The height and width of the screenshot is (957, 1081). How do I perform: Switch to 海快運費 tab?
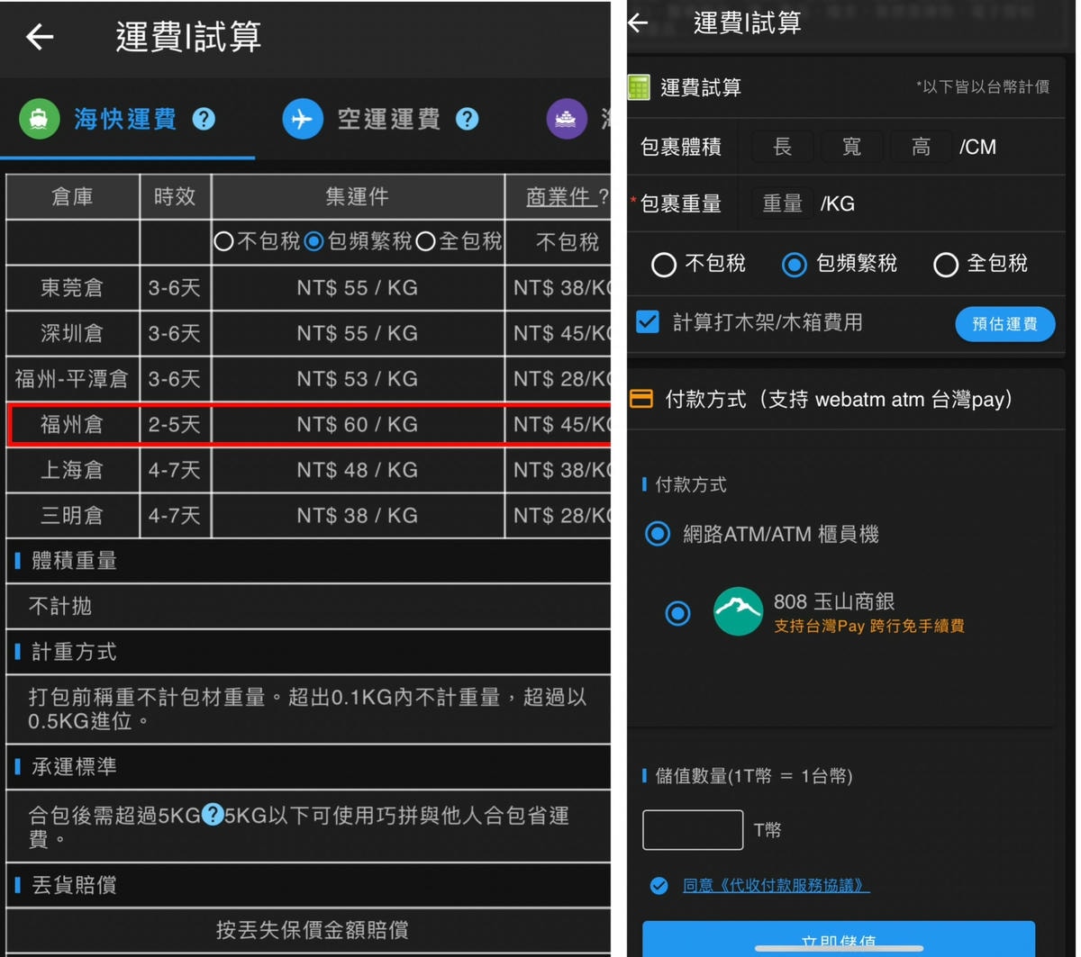click(x=125, y=119)
